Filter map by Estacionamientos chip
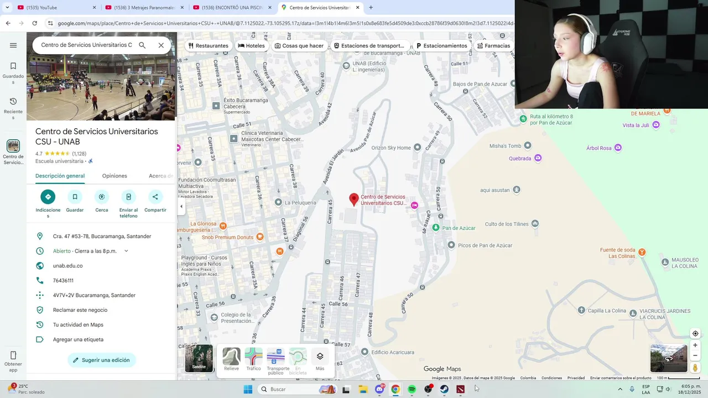 point(441,46)
